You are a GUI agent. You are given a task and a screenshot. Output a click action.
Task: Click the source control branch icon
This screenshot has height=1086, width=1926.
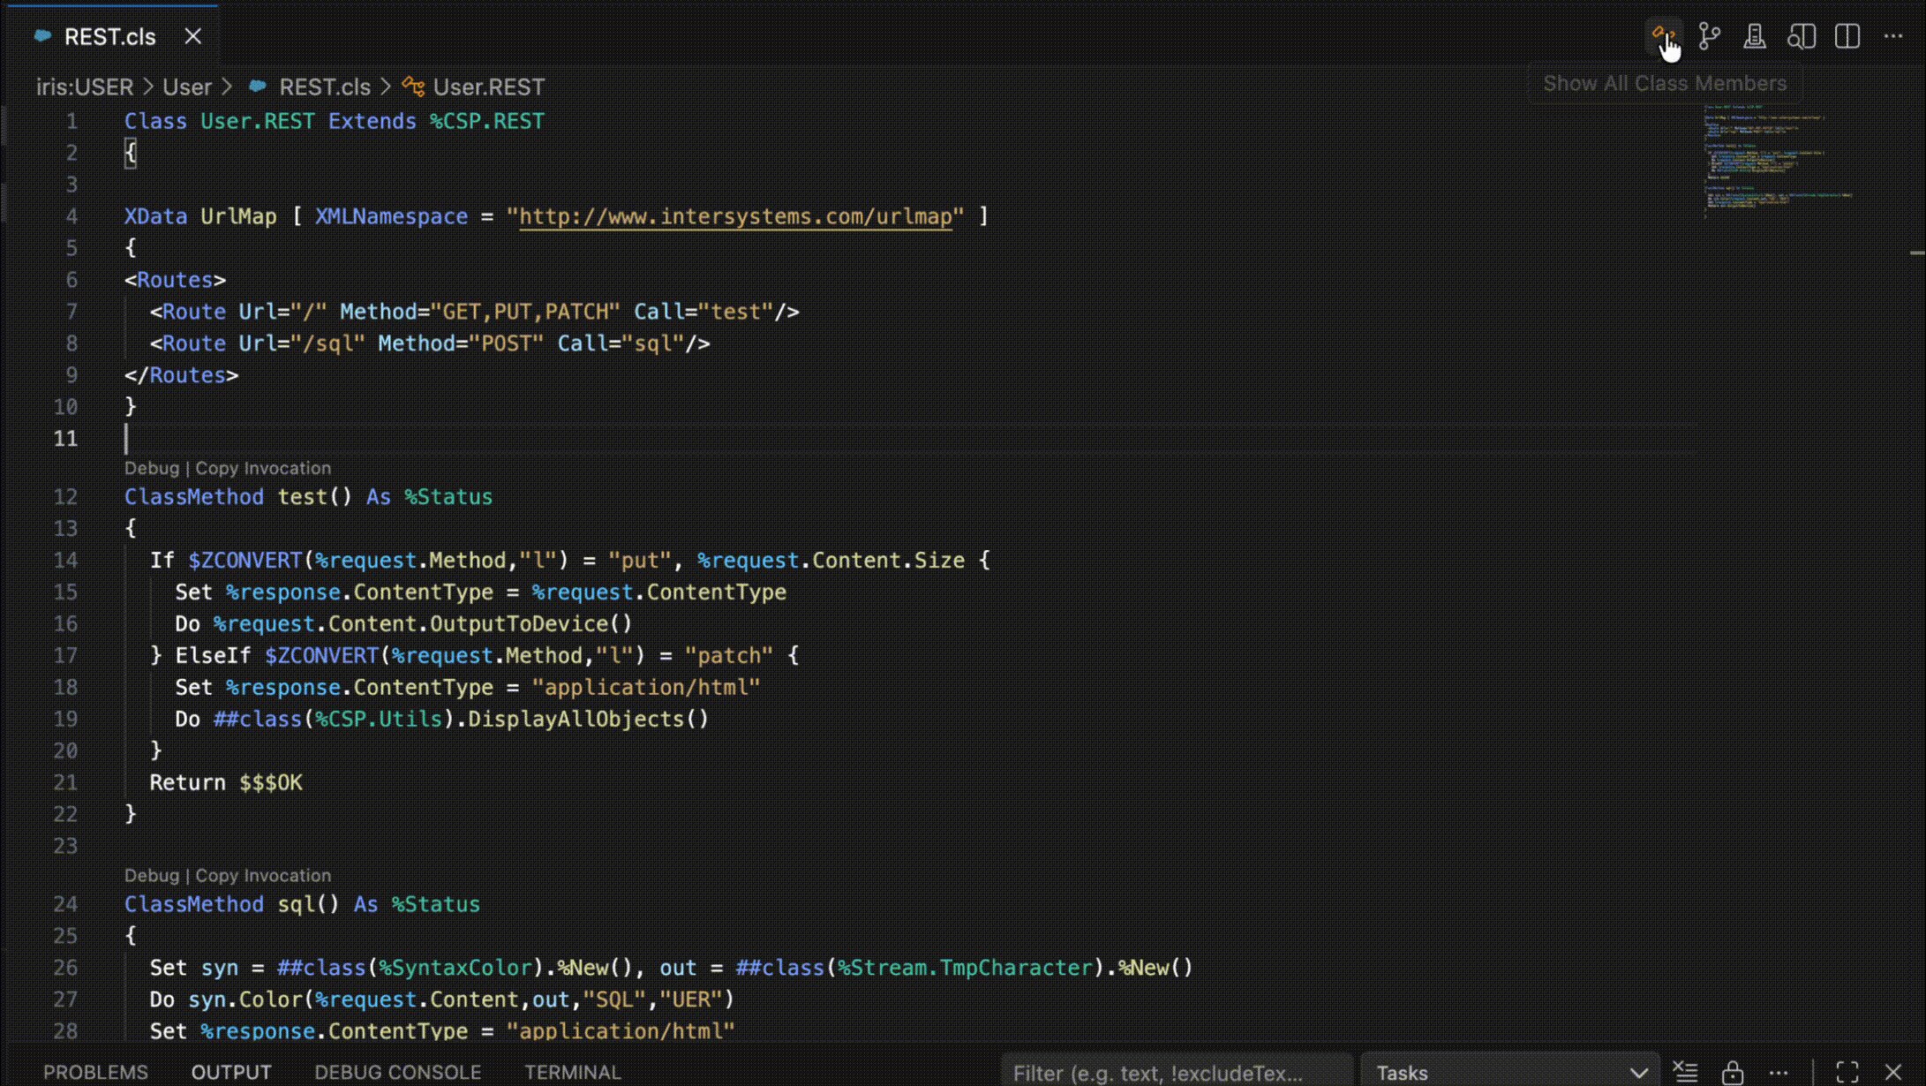(x=1709, y=36)
